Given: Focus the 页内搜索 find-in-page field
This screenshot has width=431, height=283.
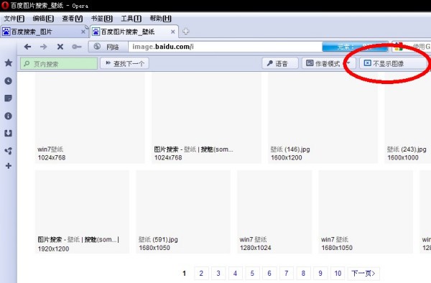Looking at the screenshot, I should pyautogui.click(x=59, y=63).
